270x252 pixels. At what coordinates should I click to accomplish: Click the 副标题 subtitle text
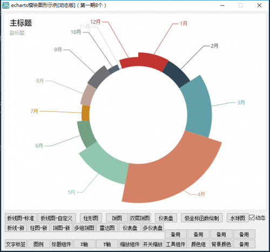click(17, 33)
